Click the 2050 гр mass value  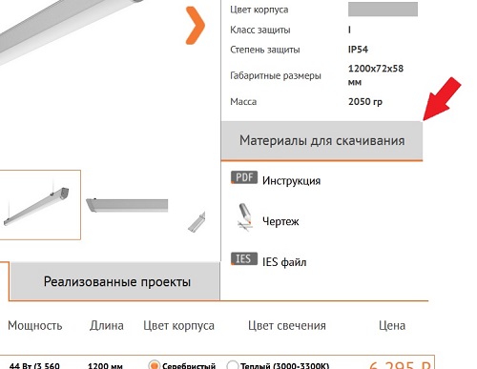coord(365,102)
